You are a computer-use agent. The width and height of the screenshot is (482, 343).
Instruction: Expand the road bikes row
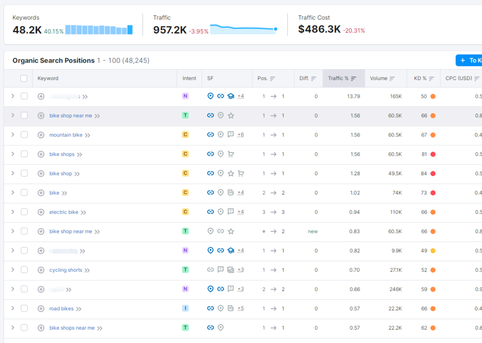13,309
